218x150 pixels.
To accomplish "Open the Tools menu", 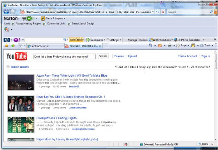I will pyautogui.click(x=207, y=45).
